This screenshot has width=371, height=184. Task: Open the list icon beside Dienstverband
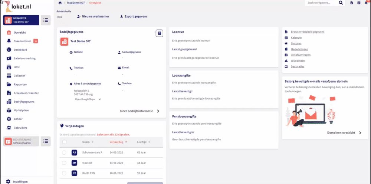(x=46, y=141)
